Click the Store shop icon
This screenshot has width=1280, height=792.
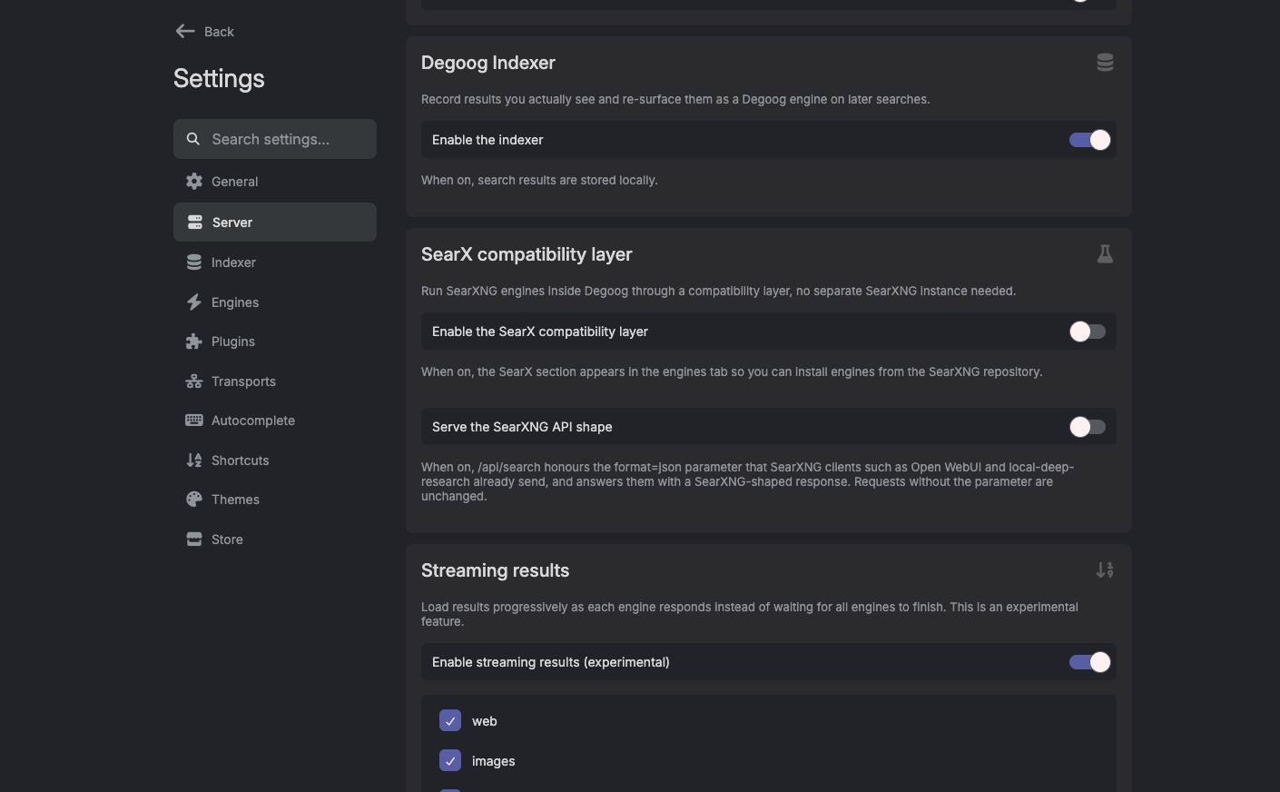(194, 540)
